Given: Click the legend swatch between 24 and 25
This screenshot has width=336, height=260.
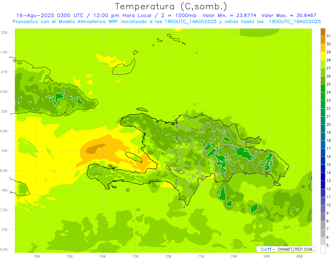Looking at the screenshot, I should (x=323, y=88).
